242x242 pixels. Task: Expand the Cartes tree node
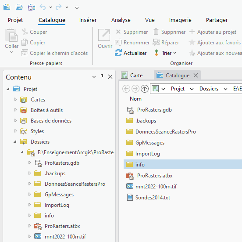(x=15, y=99)
